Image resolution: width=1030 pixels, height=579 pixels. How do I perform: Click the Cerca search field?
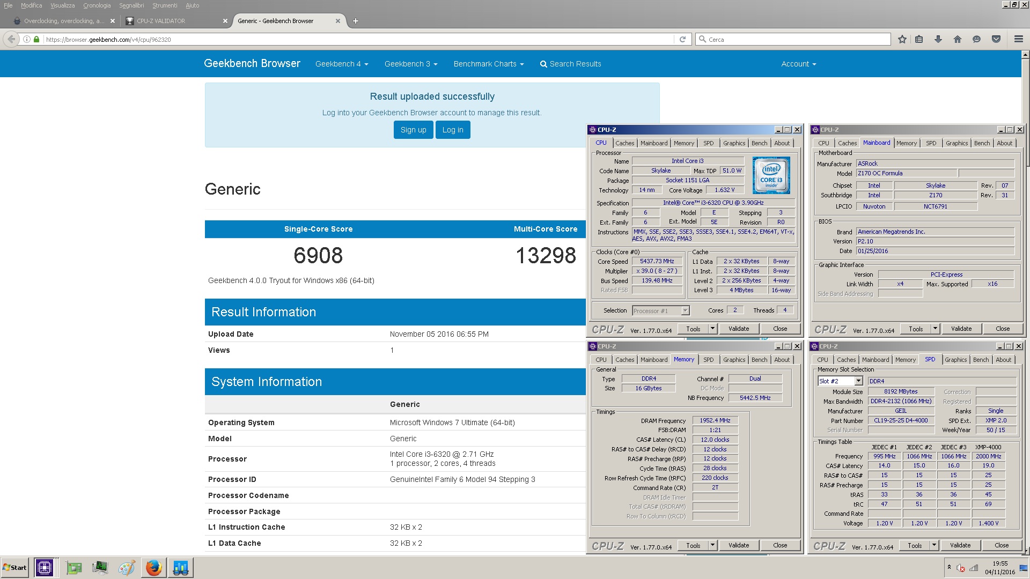793,39
